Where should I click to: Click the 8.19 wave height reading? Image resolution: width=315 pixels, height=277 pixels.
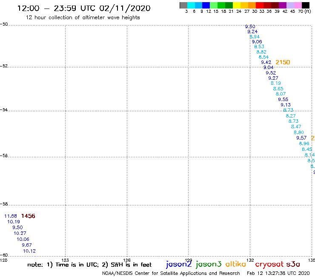pyautogui.click(x=276, y=83)
